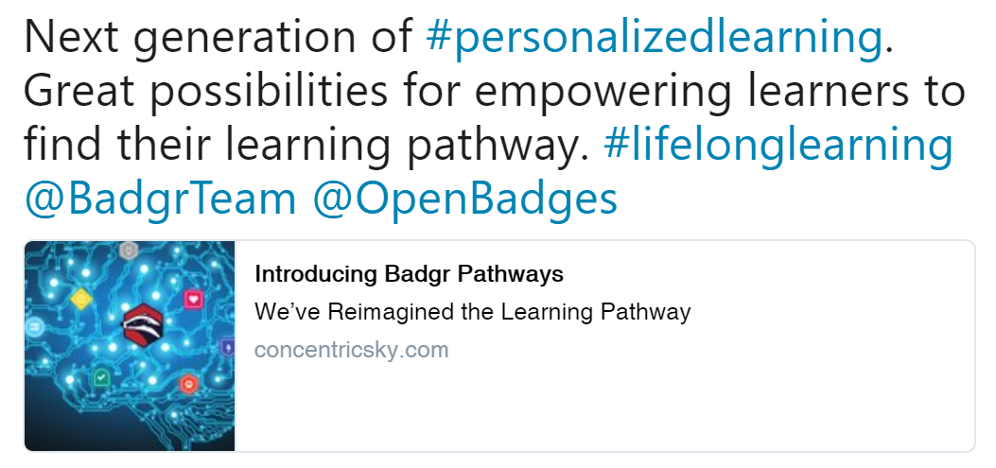Select the orange-red hexagon badge icon
The image size is (996, 468).
click(x=188, y=384)
